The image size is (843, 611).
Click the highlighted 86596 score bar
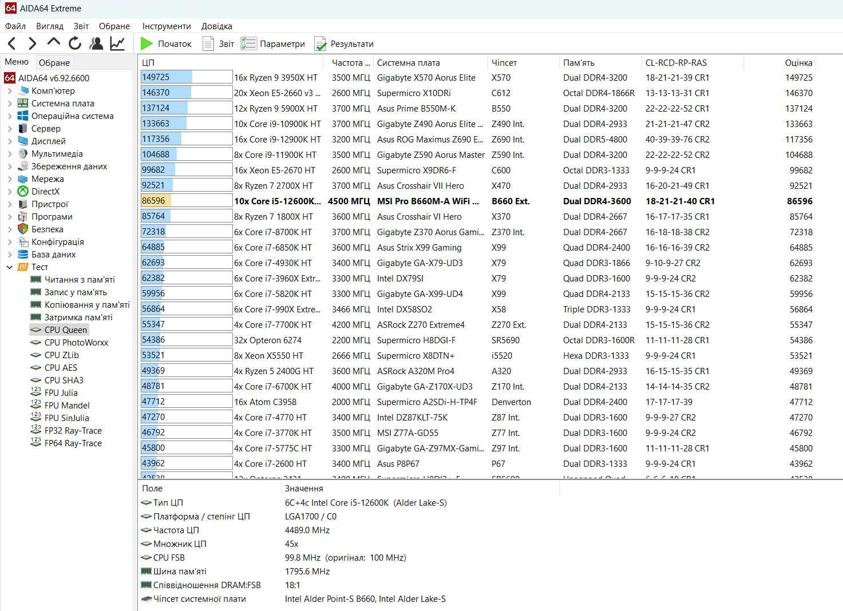coord(187,201)
